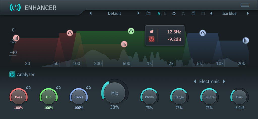The height and width of the screenshot is (119, 258).
Task: Open the preset folder browser
Action: [x=148, y=13]
